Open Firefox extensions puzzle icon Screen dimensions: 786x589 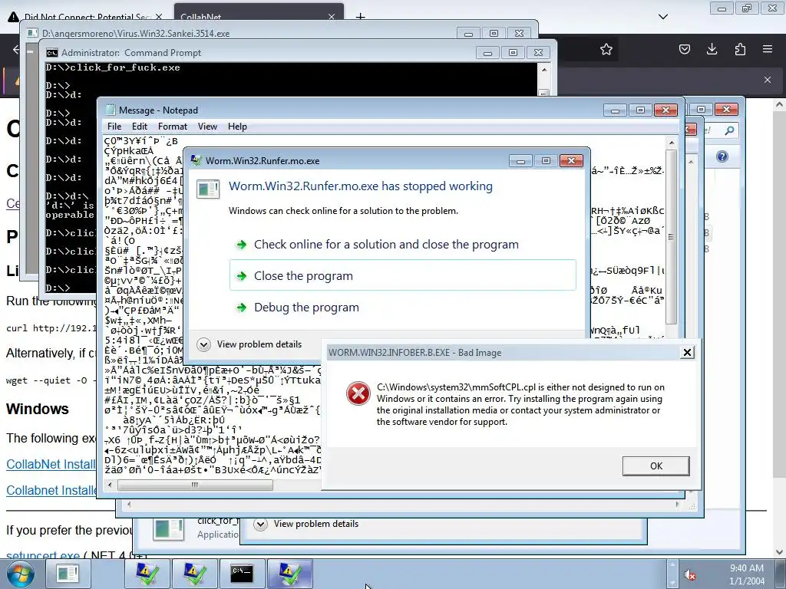pos(740,49)
